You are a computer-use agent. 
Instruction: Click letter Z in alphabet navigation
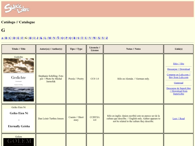tap(107, 38)
